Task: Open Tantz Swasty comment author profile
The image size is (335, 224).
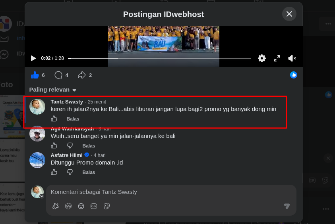Action: tap(67, 101)
